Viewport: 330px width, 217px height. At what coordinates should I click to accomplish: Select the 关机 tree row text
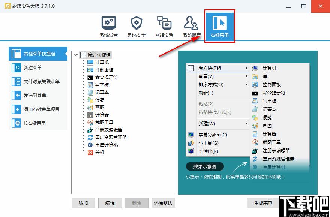coord(99,153)
